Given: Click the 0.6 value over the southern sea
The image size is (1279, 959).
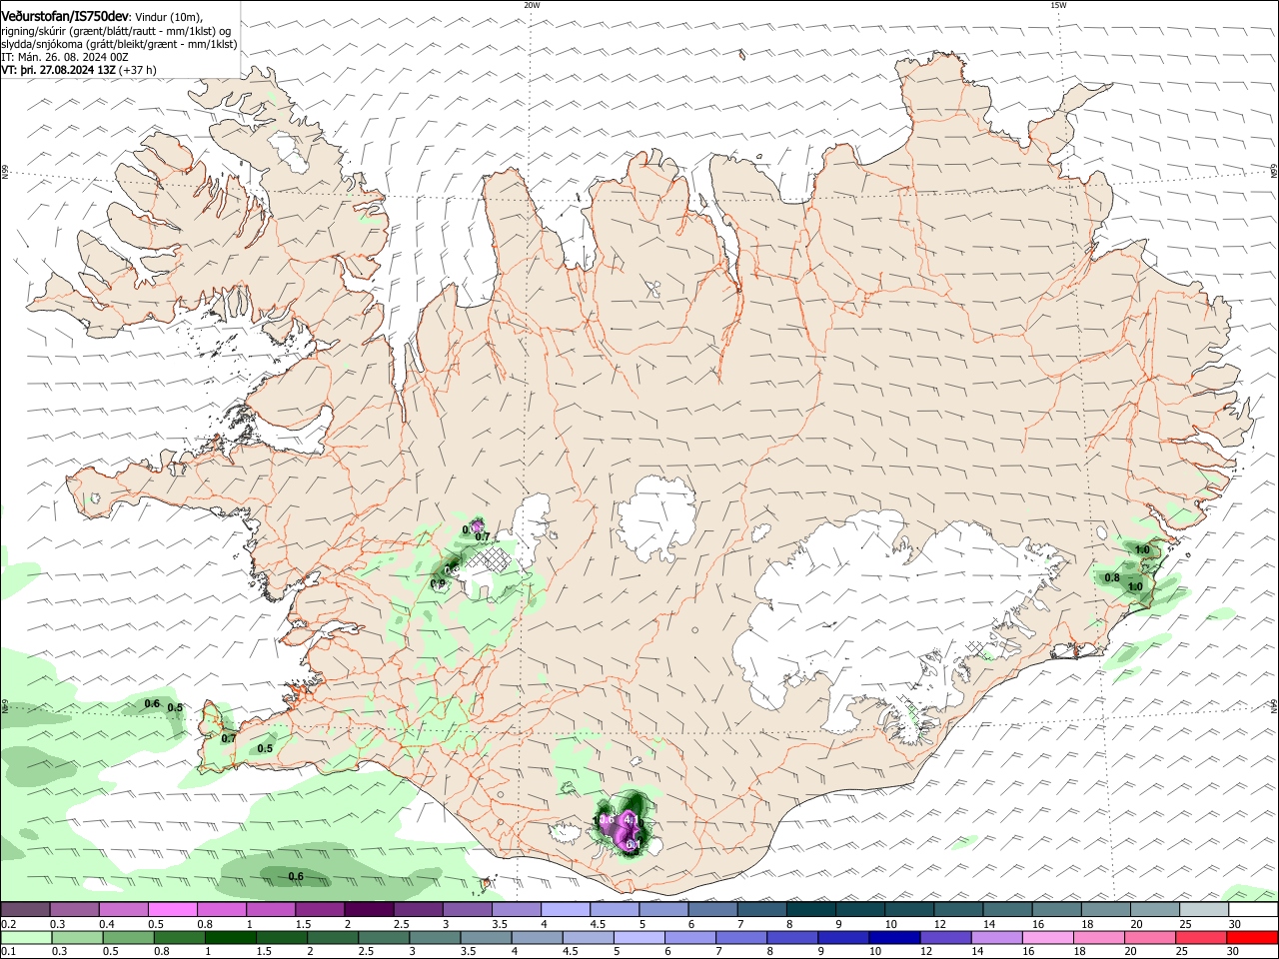Looking at the screenshot, I should pyautogui.click(x=296, y=876).
